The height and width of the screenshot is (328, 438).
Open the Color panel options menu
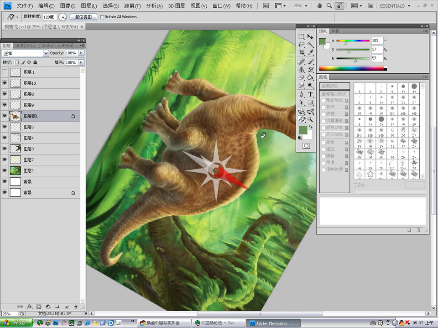[426, 31]
